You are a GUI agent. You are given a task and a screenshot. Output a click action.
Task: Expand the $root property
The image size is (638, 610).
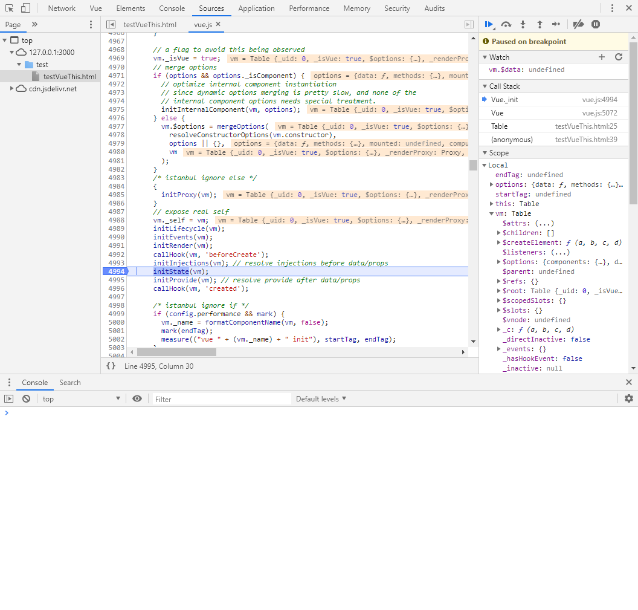(x=499, y=291)
